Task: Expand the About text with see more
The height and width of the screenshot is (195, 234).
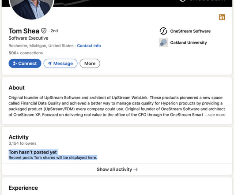Action: tap(215, 115)
